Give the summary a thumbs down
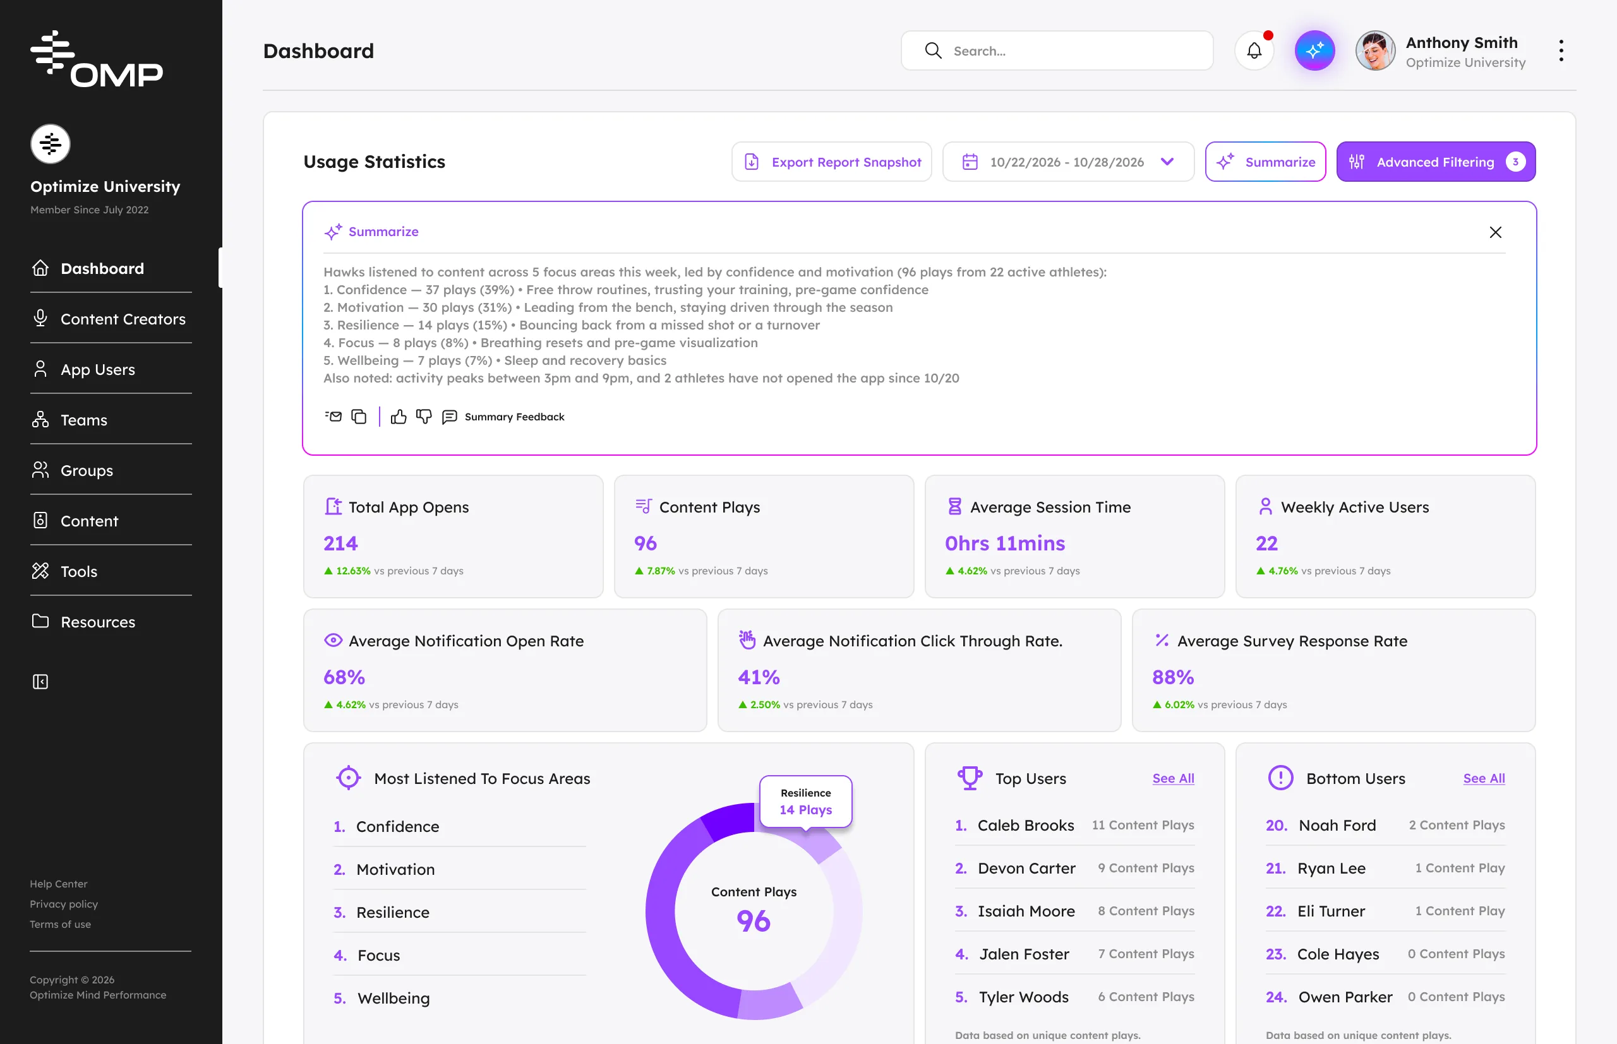The height and width of the screenshot is (1044, 1617). (424, 416)
